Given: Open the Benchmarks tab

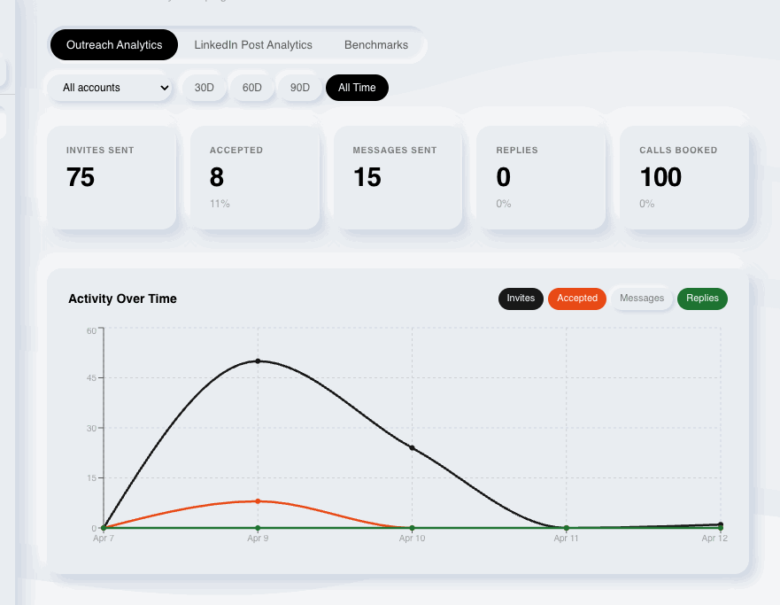Looking at the screenshot, I should pos(376,44).
